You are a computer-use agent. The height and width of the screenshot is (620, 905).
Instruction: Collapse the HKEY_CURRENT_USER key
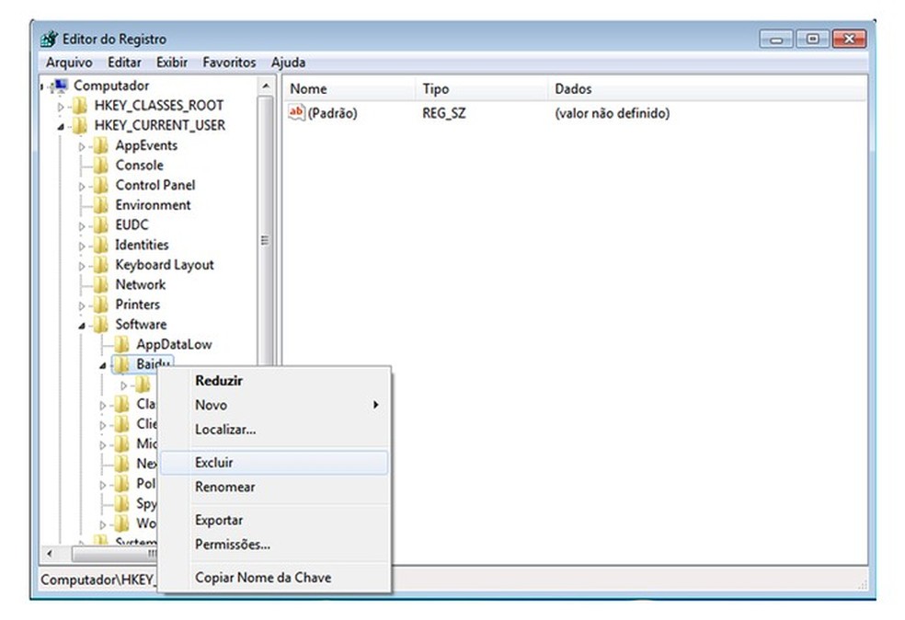61,126
